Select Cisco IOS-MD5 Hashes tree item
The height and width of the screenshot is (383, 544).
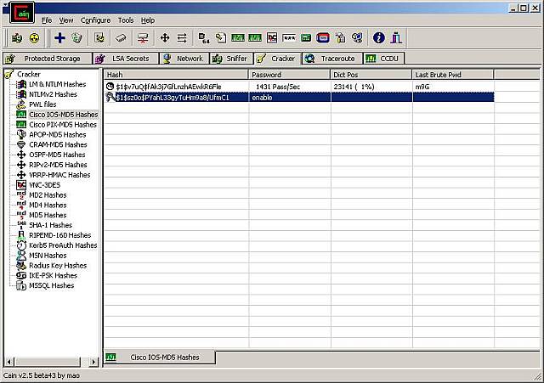coord(63,115)
